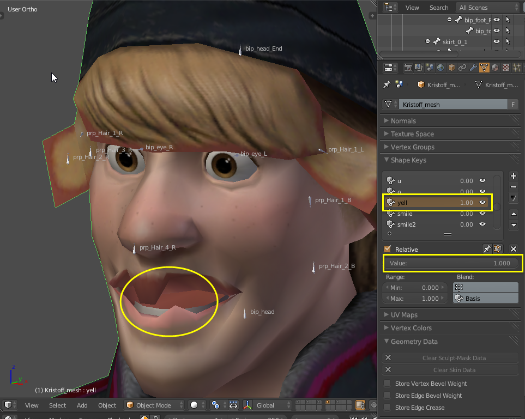Click the F fake user button
The height and width of the screenshot is (419, 525).
[x=513, y=105]
